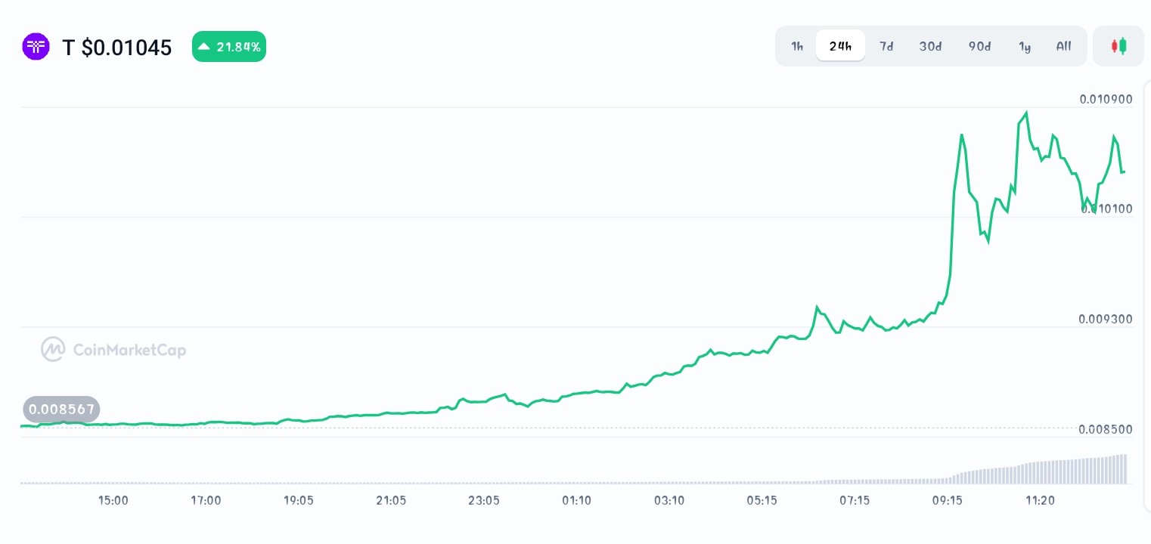
Task: Select the 1h time range tab
Action: 797,46
